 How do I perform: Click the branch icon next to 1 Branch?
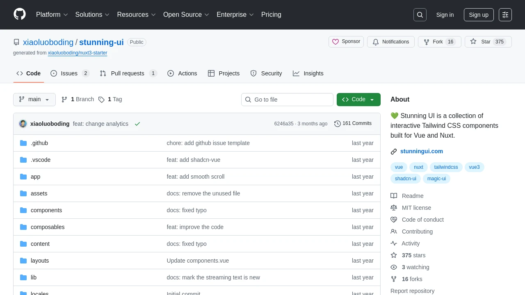tap(64, 100)
